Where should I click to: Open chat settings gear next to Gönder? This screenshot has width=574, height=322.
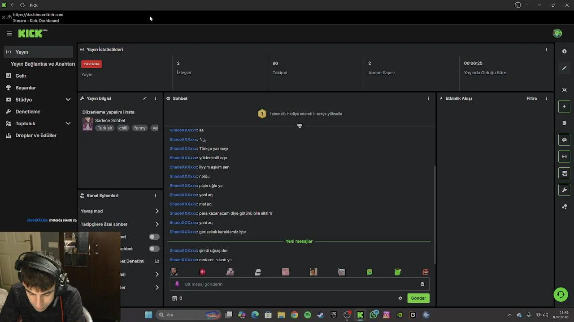[x=400, y=298]
